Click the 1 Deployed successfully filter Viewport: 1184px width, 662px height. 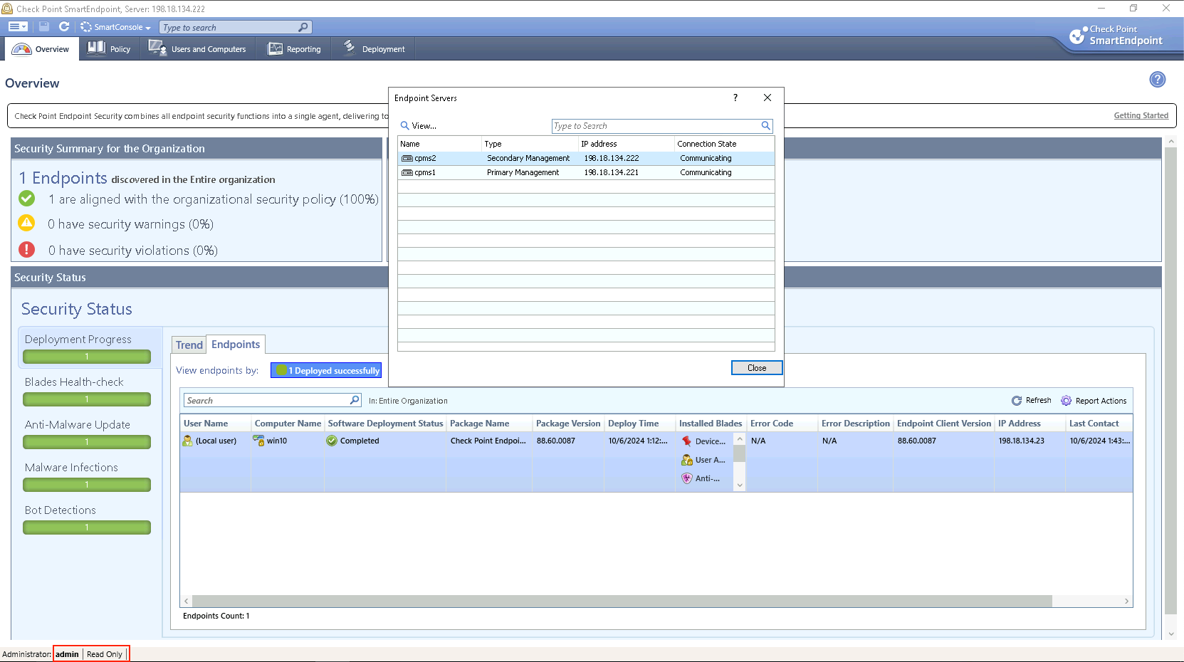(x=327, y=371)
